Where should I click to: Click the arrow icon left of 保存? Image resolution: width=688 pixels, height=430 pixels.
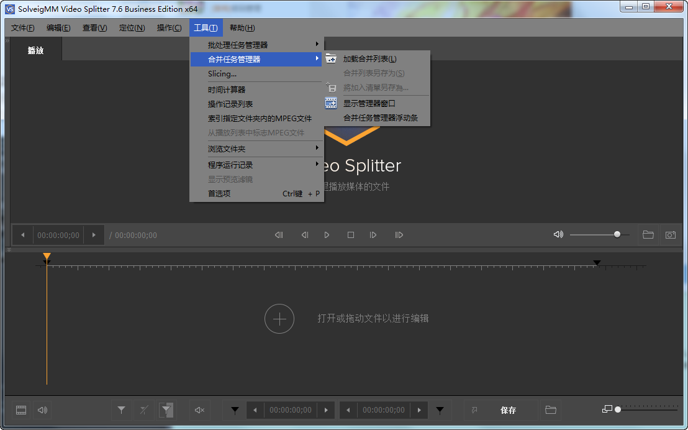pyautogui.click(x=474, y=410)
